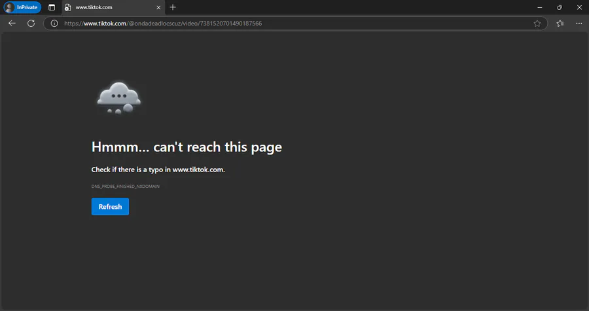Click the InPrivate profile badge
589x311 pixels.
[22, 7]
